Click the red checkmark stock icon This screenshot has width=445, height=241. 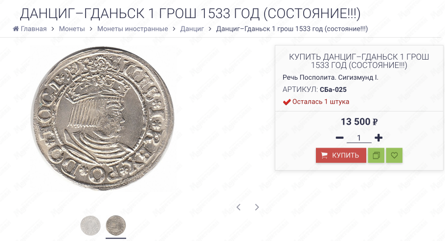coord(287,102)
